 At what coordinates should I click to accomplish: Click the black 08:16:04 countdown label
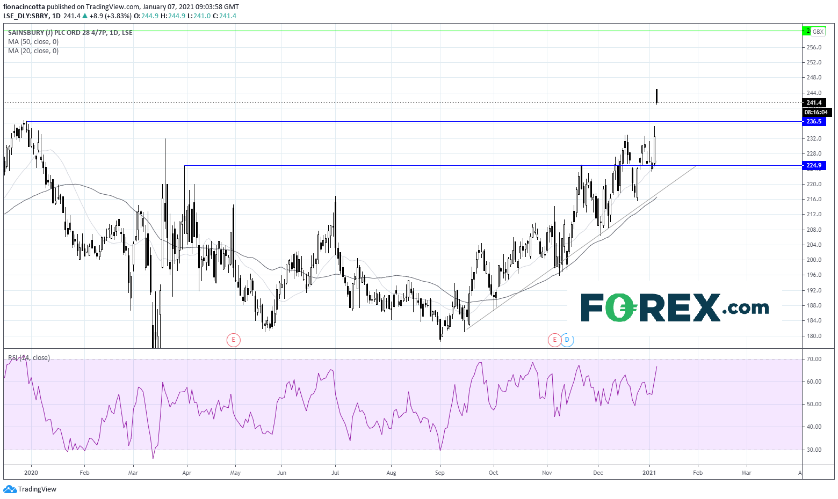coord(817,112)
